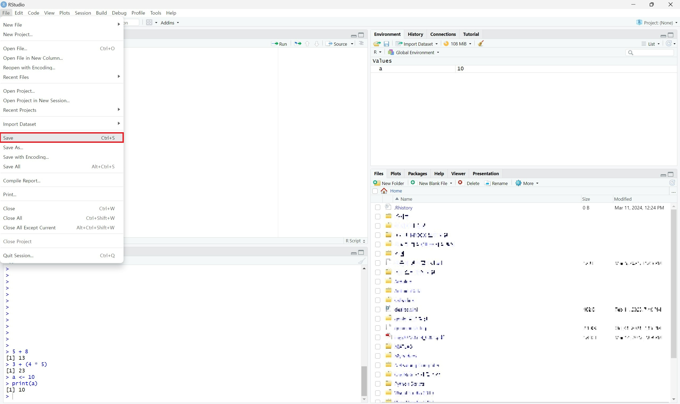Click the workspace panes layout grid icon
Screen dimensions: 680x404
149,23
